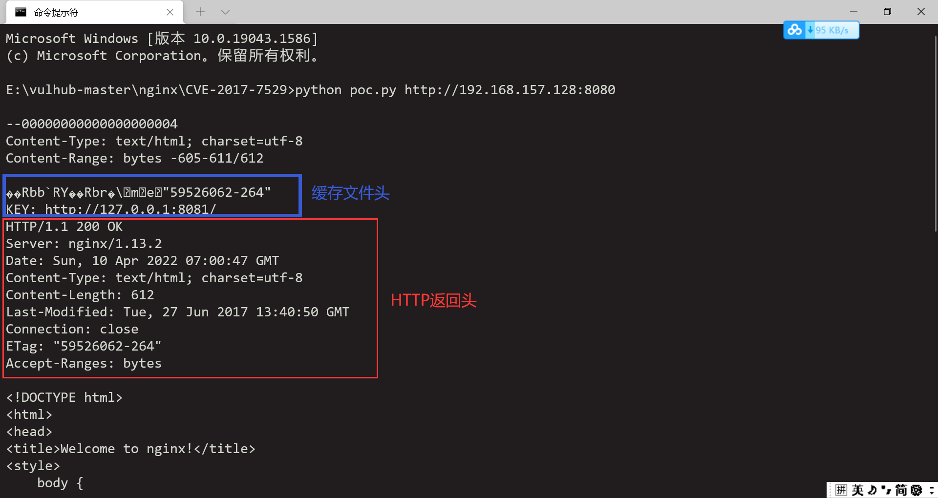This screenshot has height=498, width=938.
Task: Expand the IME bar options arrow
Action: [932, 490]
